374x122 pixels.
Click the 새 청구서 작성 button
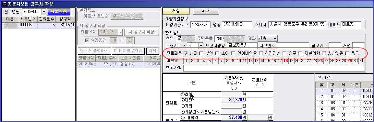pos(142,32)
